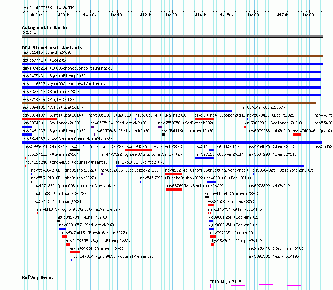
Task: Select esv3894136 (Suktitipat2014) label
Action: 53,107
